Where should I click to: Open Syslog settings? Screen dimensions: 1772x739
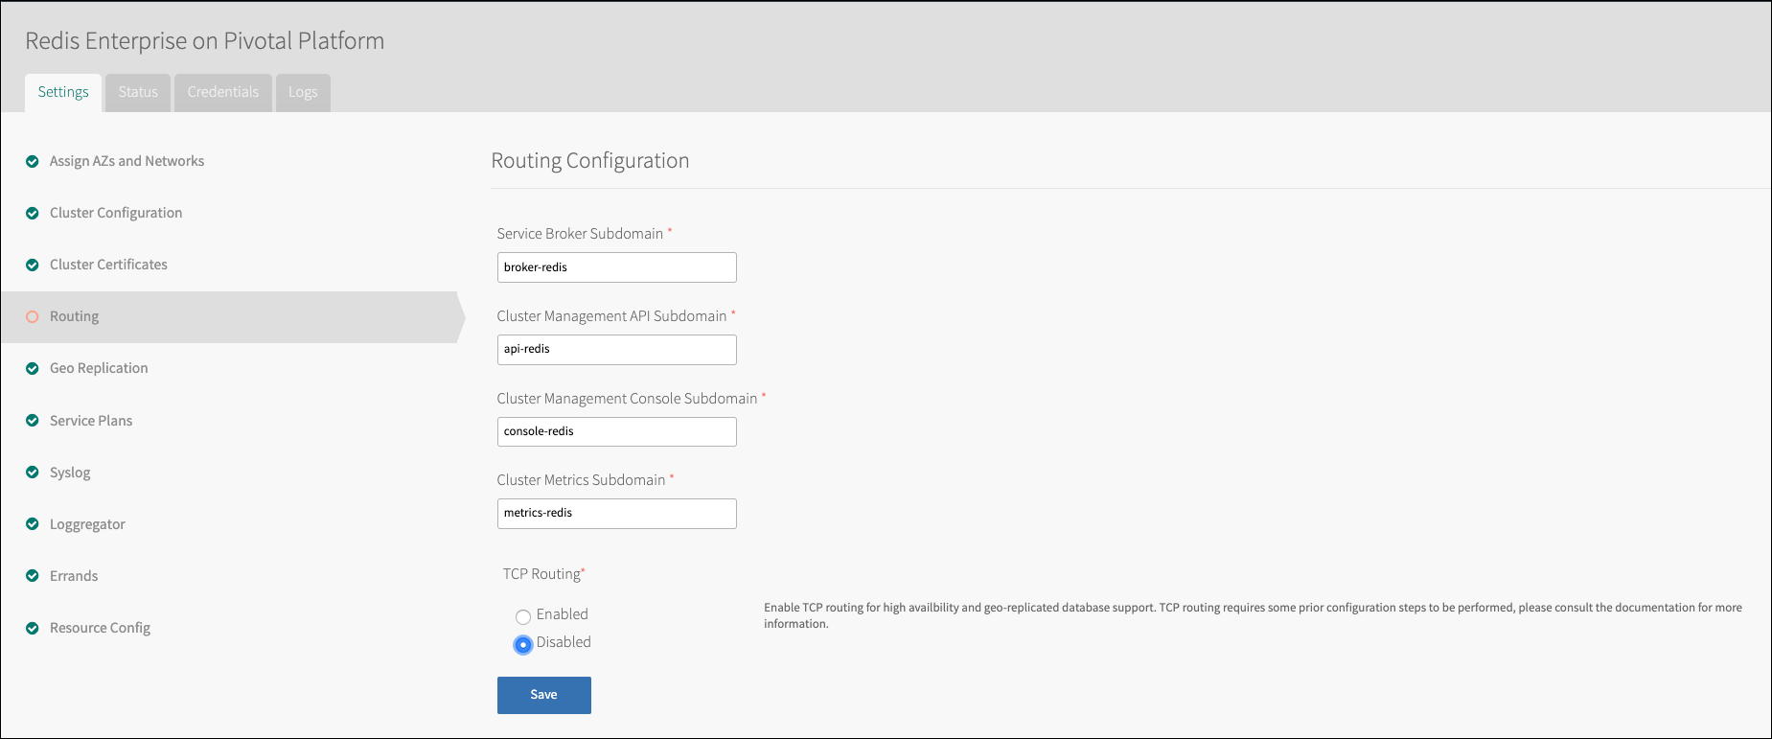(x=70, y=473)
